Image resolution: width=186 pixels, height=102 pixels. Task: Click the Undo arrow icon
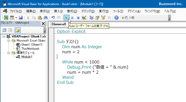click(53, 18)
